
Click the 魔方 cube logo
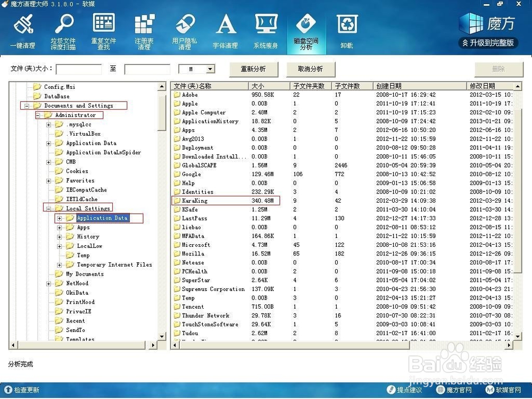point(487,23)
